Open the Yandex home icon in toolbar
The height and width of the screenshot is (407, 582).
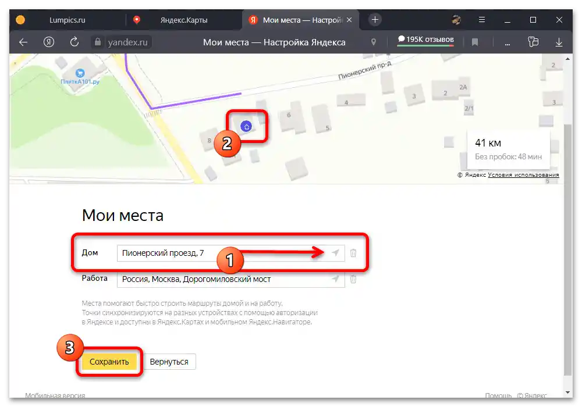pos(49,42)
